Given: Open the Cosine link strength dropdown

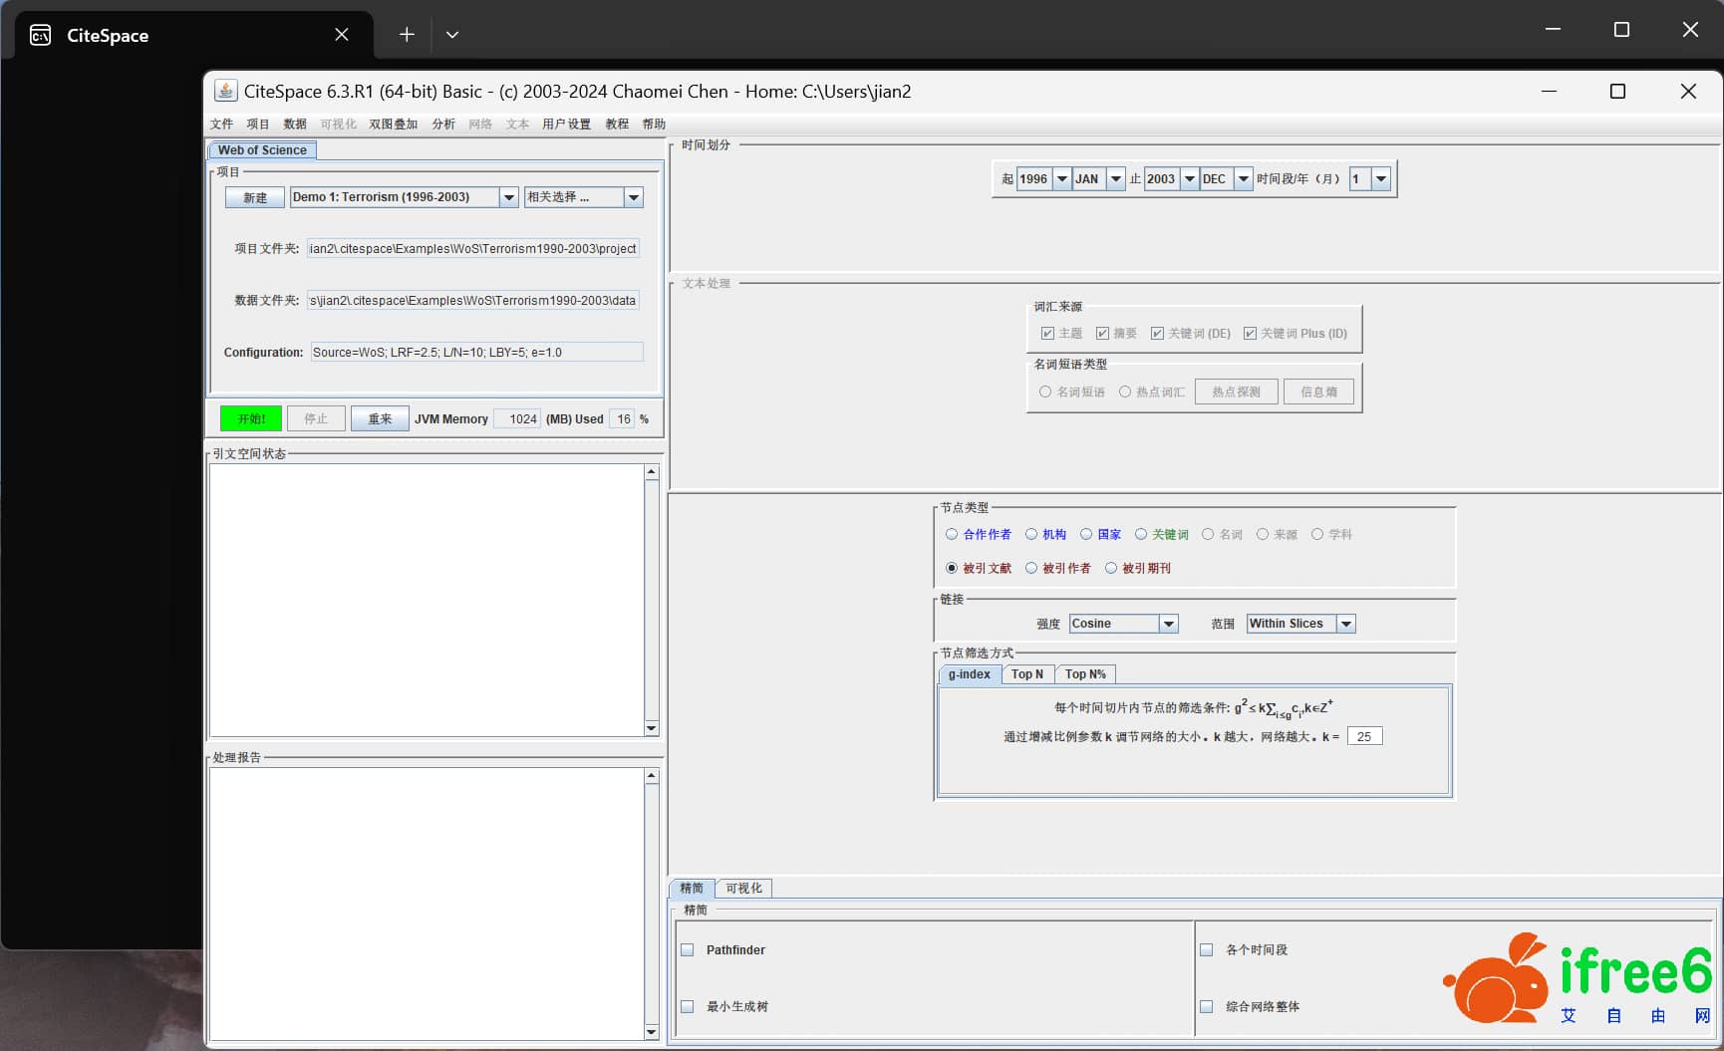Looking at the screenshot, I should (x=1168, y=624).
